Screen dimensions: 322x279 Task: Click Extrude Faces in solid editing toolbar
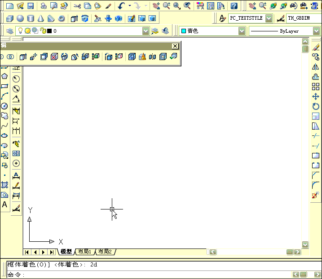point(23,57)
